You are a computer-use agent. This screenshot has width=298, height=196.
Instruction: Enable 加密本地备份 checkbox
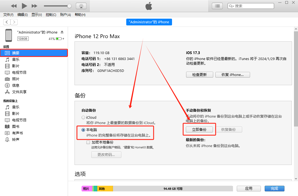click(x=88, y=142)
